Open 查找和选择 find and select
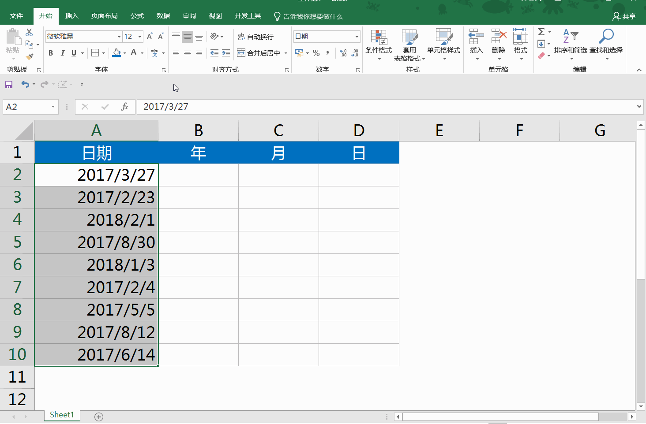The width and height of the screenshot is (646, 424). [x=606, y=45]
